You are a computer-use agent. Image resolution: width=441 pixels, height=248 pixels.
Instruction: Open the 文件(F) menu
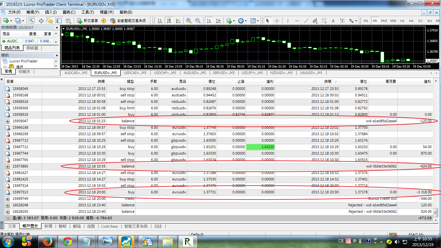point(14,12)
